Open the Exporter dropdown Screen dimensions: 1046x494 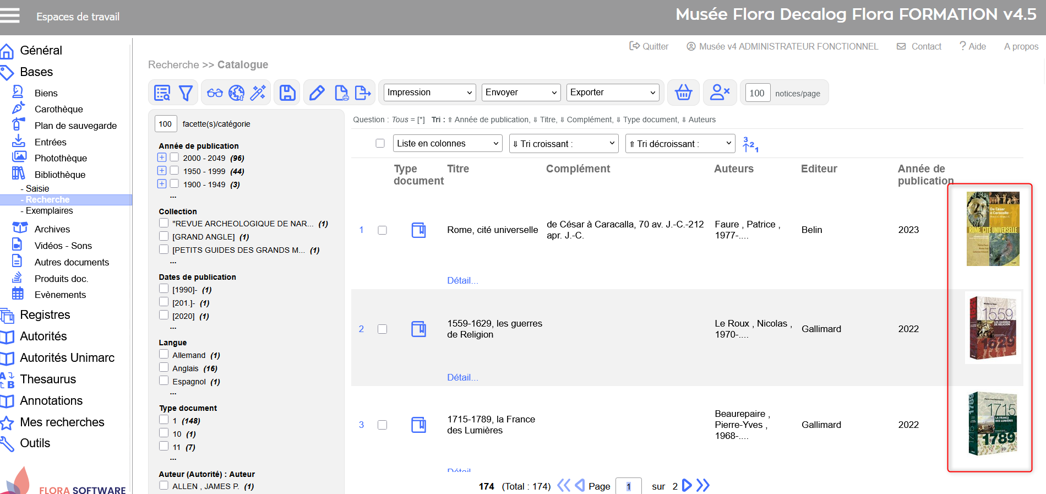(612, 93)
